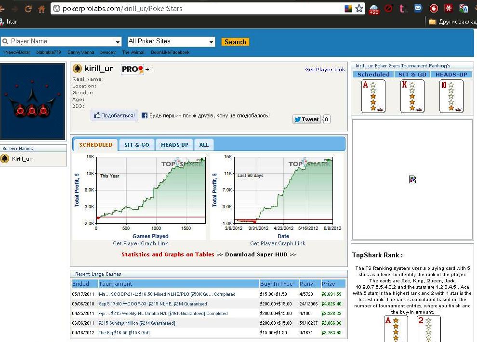The image size is (477, 342).
Task: Click the red blocked-circle extension icon
Action: click(388, 8)
